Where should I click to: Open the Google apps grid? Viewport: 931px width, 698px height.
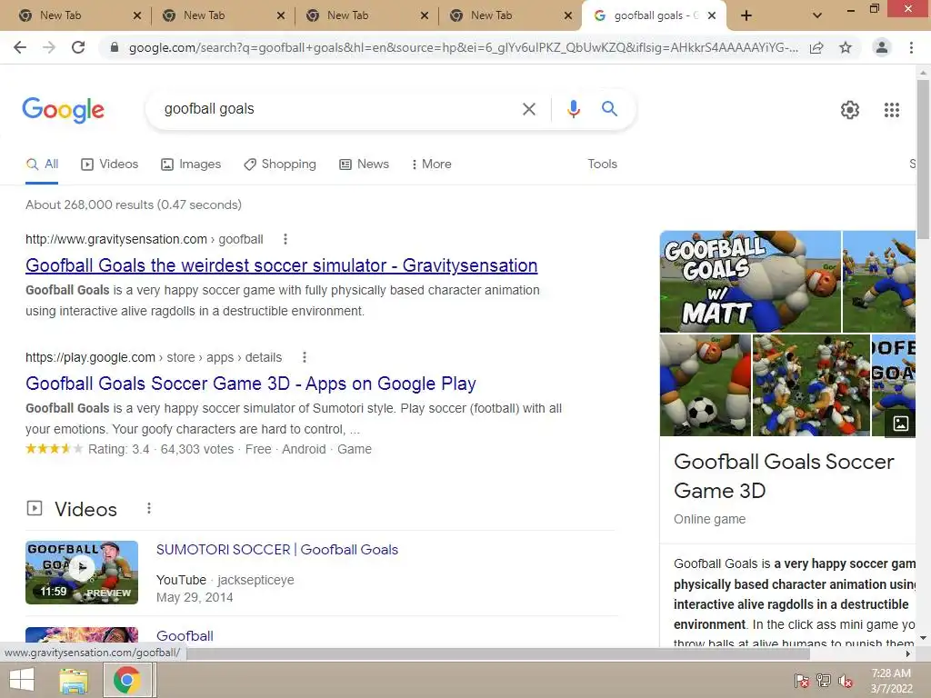click(892, 110)
